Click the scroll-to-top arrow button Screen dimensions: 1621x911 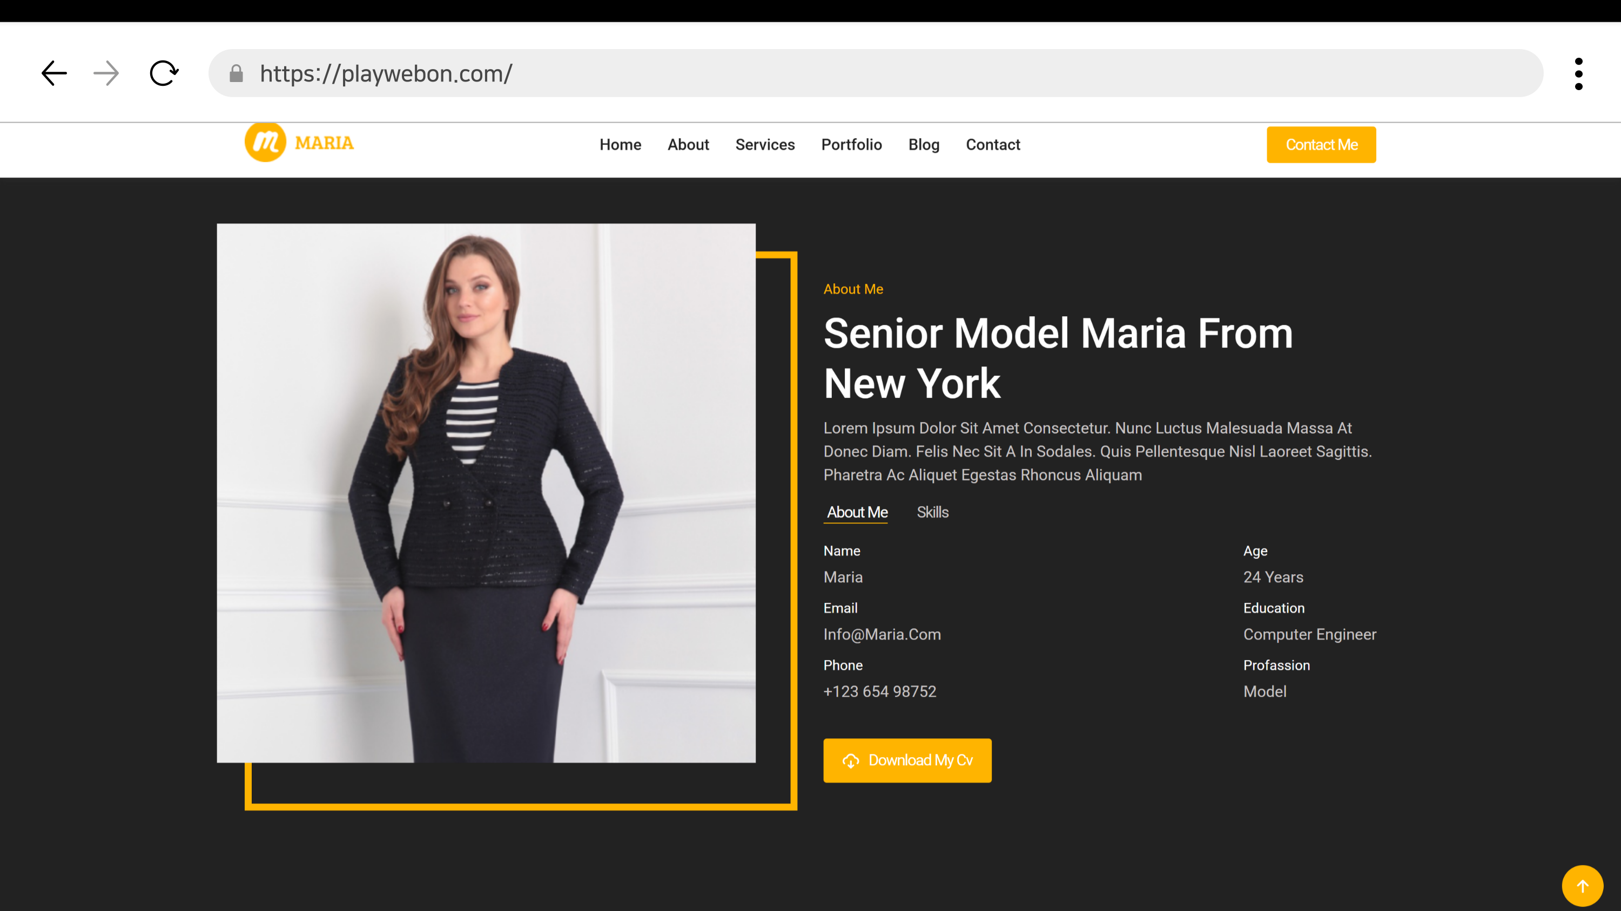tap(1582, 886)
